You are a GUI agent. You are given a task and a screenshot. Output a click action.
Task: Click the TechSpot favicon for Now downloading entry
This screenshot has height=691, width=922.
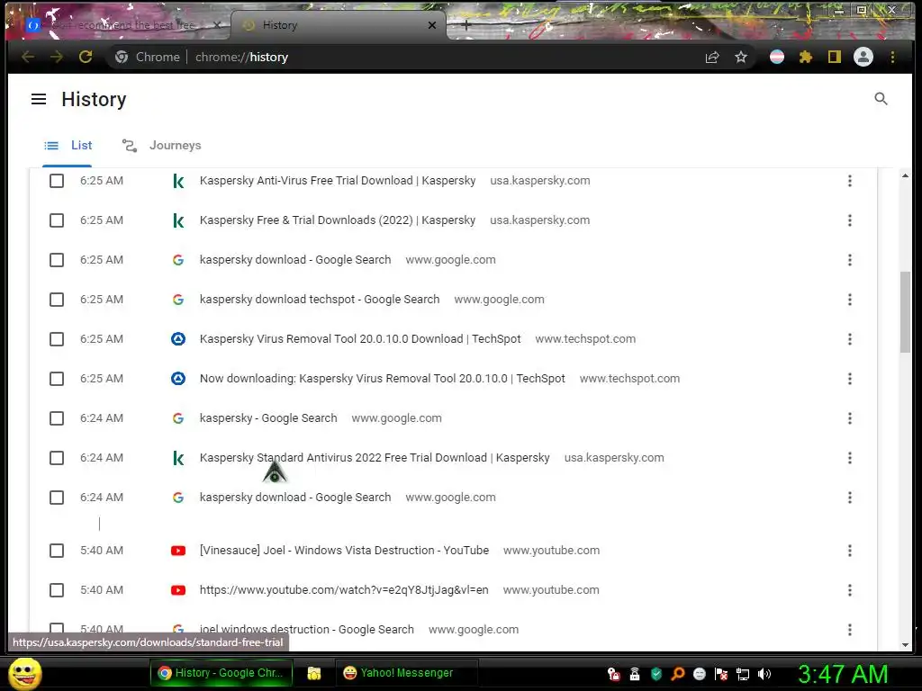click(178, 379)
